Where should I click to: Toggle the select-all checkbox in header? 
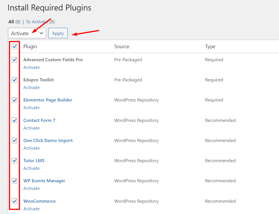point(14,46)
